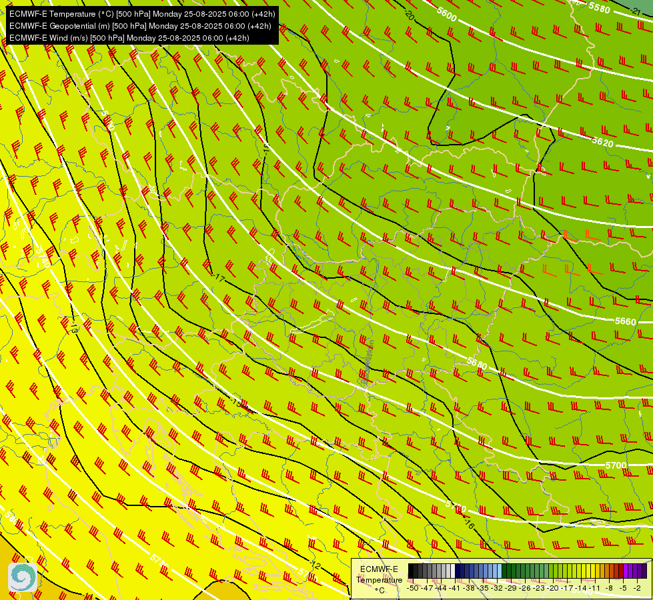Screen dimensions: 653x600
Task: Pick the black leftmost swatch in legend
Action: pyautogui.click(x=411, y=571)
